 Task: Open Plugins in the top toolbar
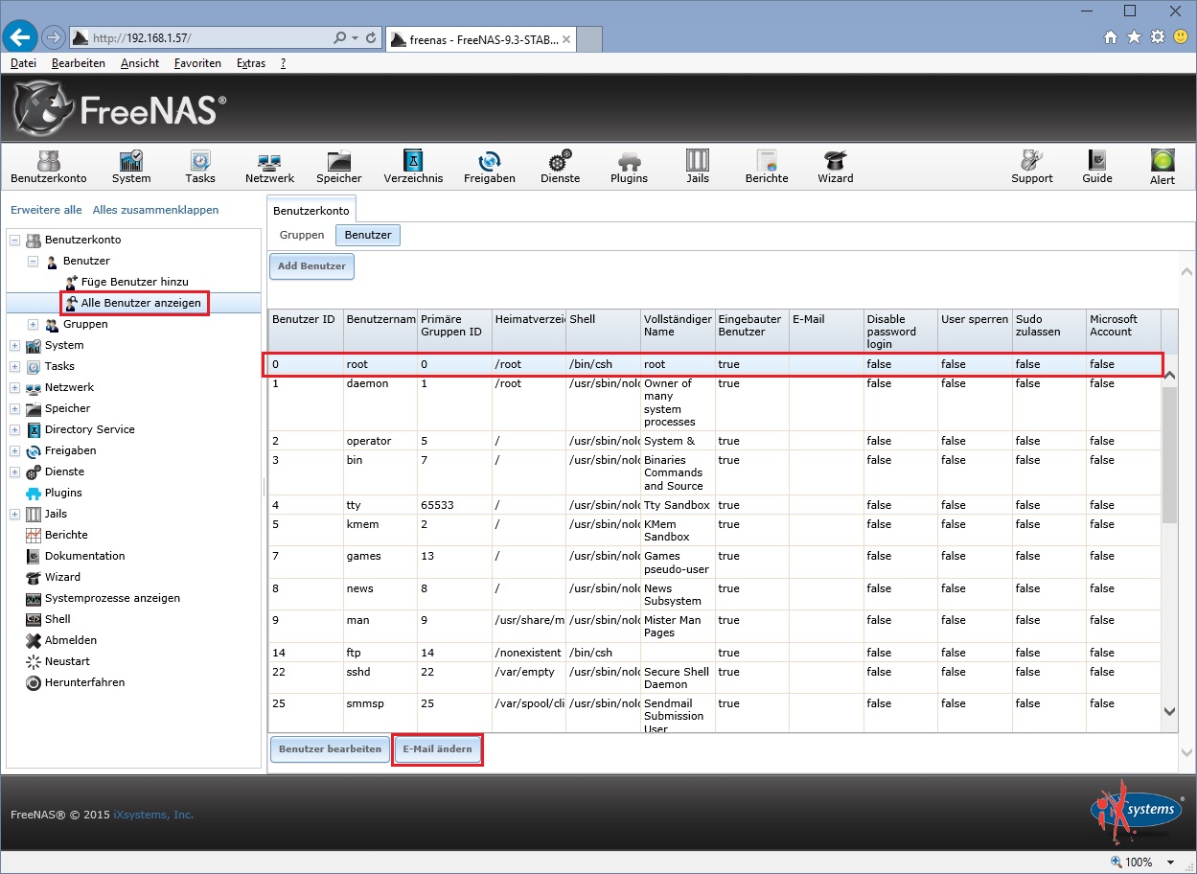tap(629, 166)
